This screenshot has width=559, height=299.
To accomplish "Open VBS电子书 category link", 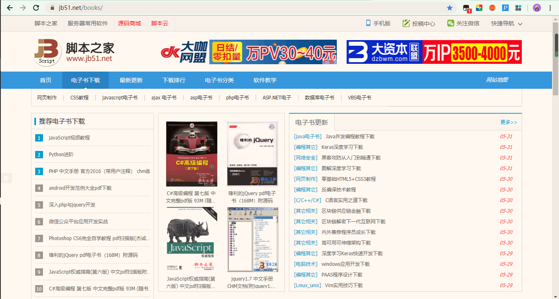I will [360, 98].
